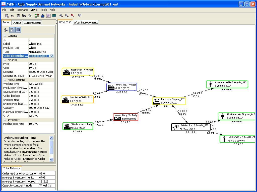Open the Tools menu
Screen dimensions: 257x192
pos(44,10)
